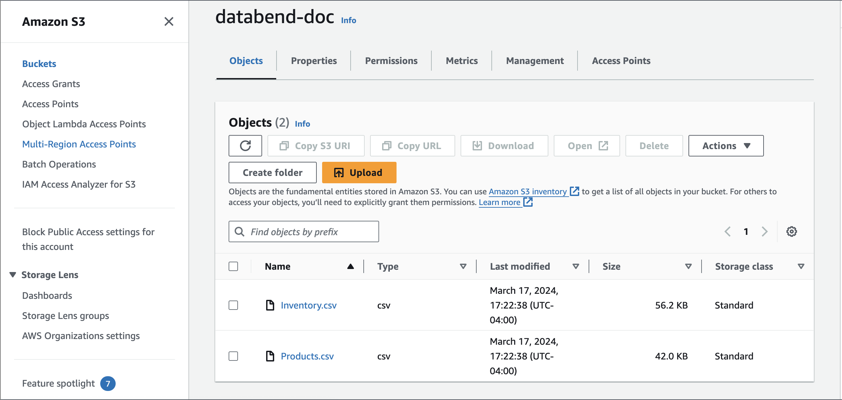Click the Storage Lens section heading
The width and height of the screenshot is (842, 400).
50,275
